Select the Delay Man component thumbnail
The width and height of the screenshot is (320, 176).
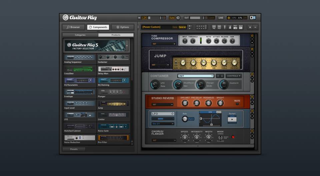[113, 69]
